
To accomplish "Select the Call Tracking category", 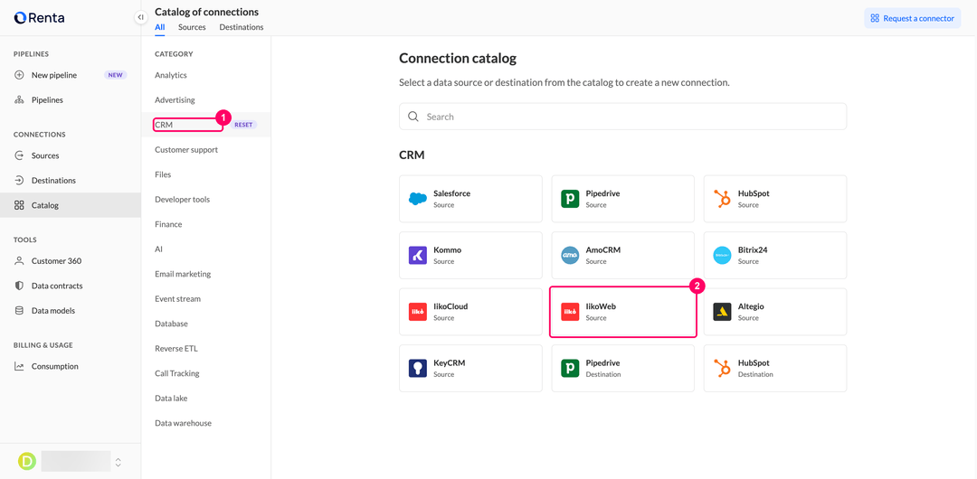I will (x=177, y=374).
